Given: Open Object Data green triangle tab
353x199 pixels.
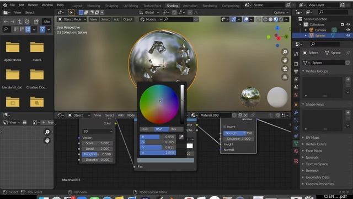Looking at the screenshot, I should pyautogui.click(x=296, y=143).
